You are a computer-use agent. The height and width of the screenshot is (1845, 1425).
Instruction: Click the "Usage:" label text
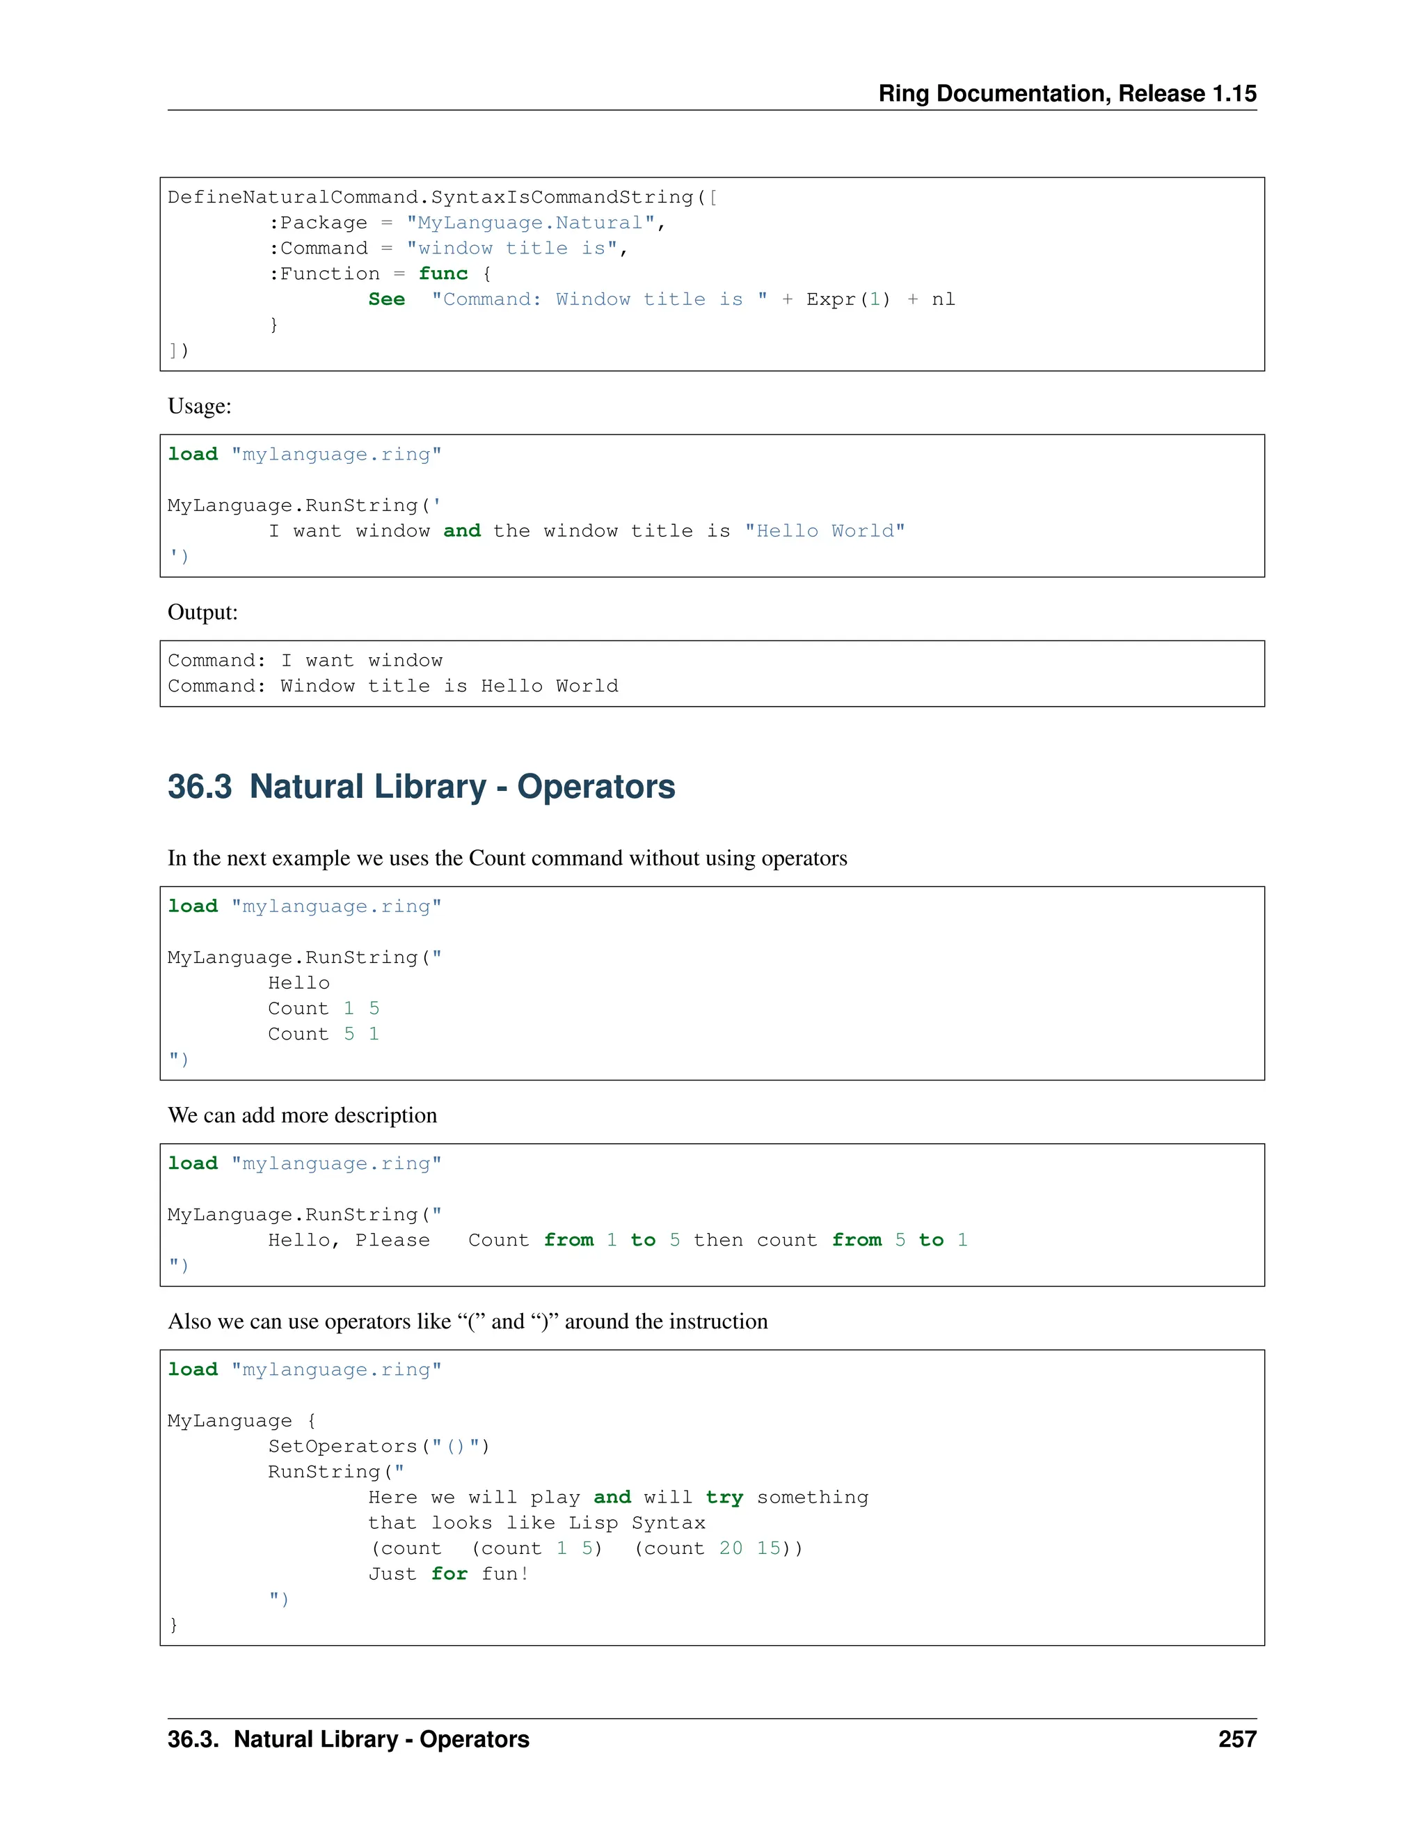coord(199,407)
